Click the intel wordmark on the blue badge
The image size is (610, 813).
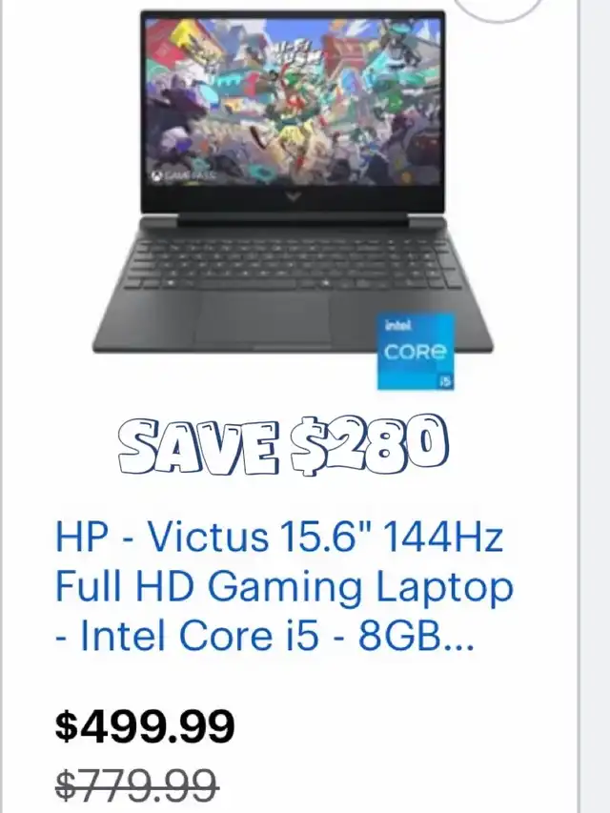pos(398,326)
